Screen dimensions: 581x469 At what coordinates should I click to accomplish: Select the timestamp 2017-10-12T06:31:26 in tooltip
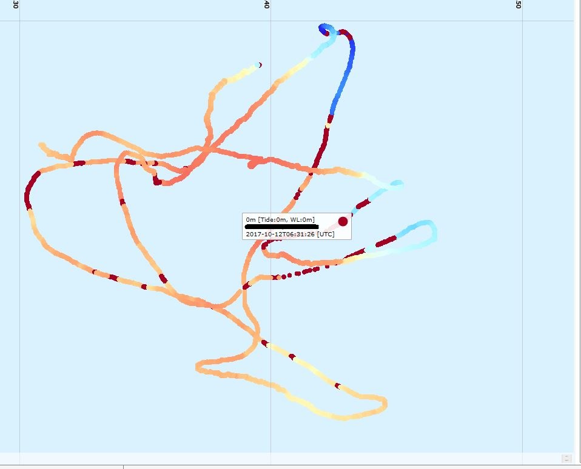[x=281, y=234]
